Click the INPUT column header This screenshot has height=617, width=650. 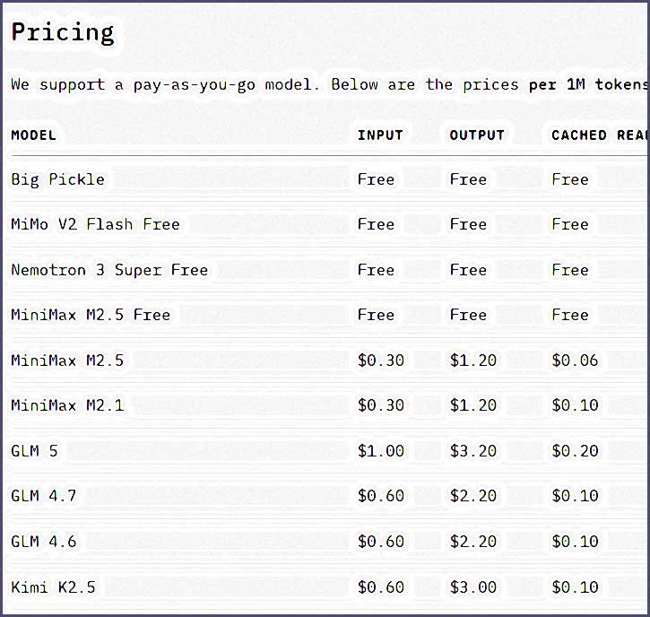[380, 135]
